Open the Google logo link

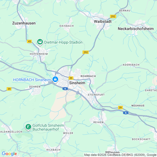pos(9,154)
